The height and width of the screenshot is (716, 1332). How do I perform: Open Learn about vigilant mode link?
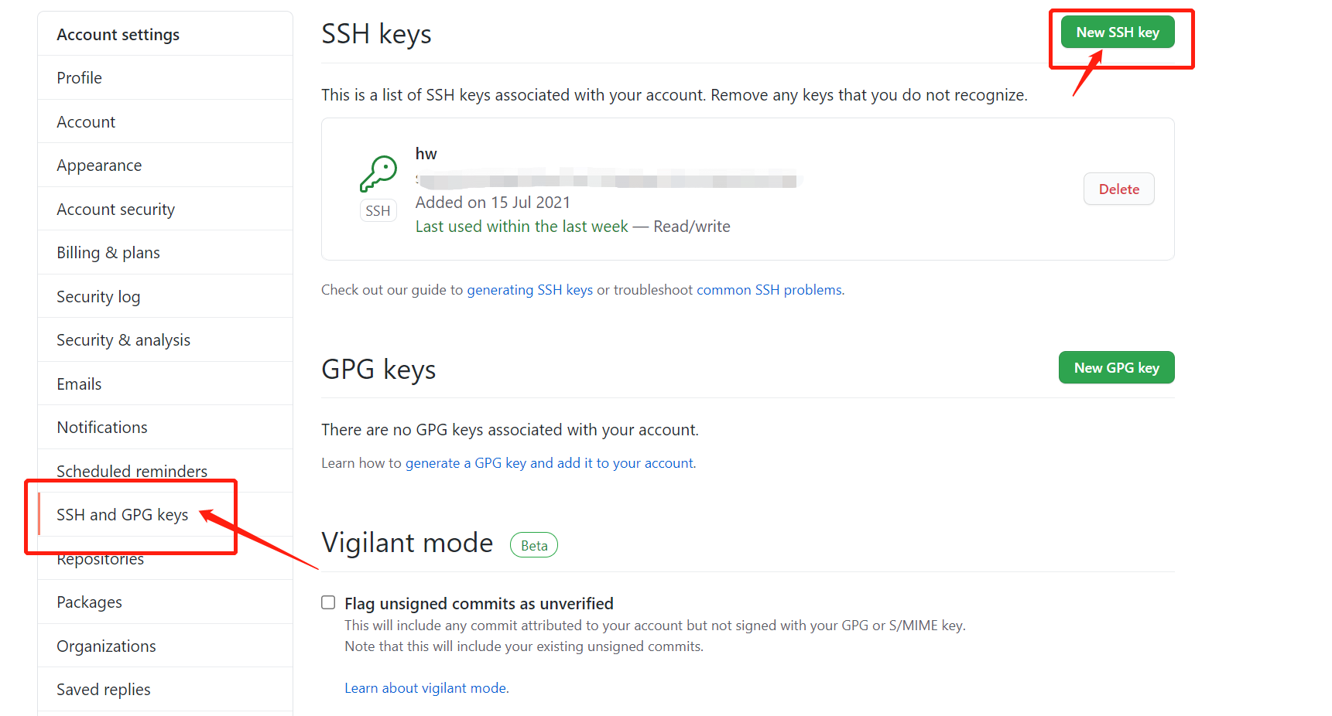426,688
